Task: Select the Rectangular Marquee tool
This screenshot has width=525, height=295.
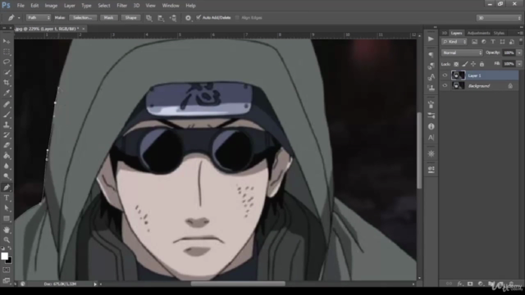Action: [x=7, y=52]
